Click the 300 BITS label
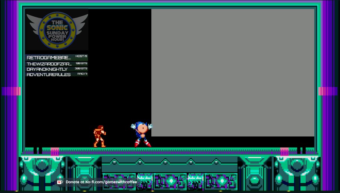This screenshot has width=340, height=193. pyautogui.click(x=81, y=69)
